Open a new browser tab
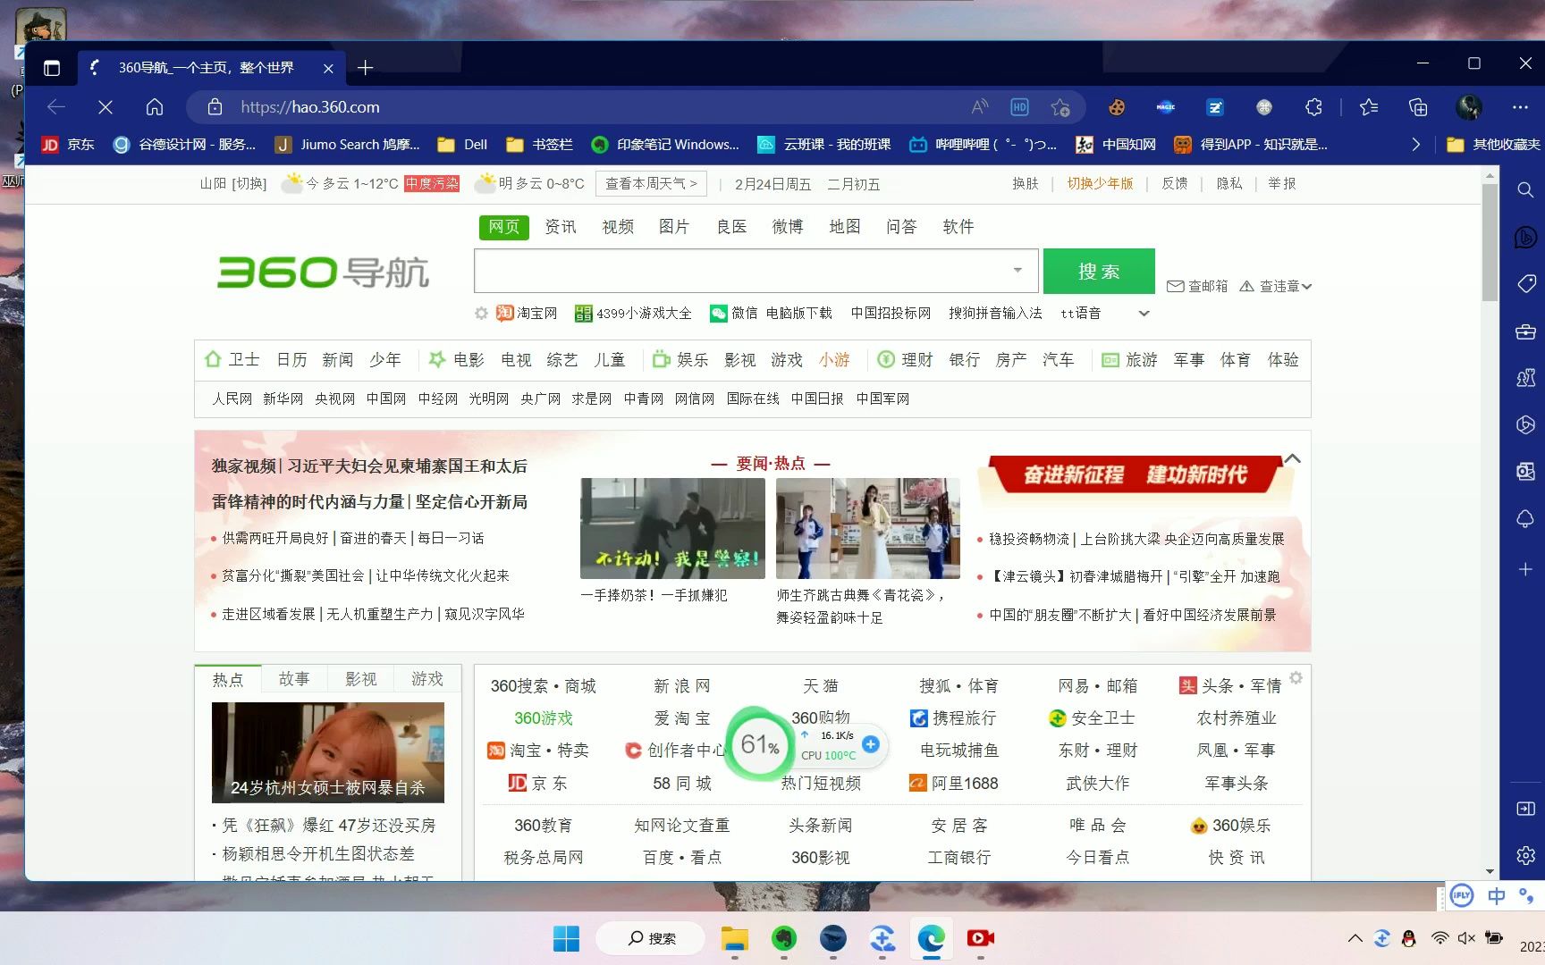 365,68
